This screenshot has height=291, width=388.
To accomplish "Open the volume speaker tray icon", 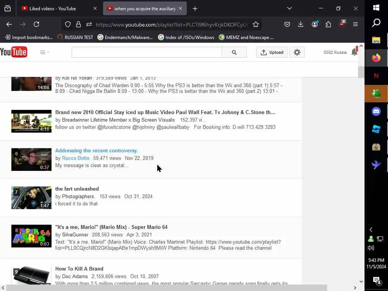I will point(371,248).
